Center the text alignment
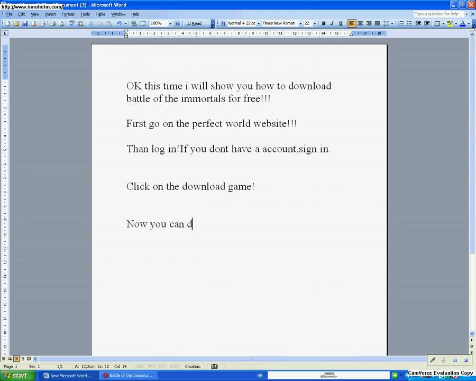 [360, 23]
